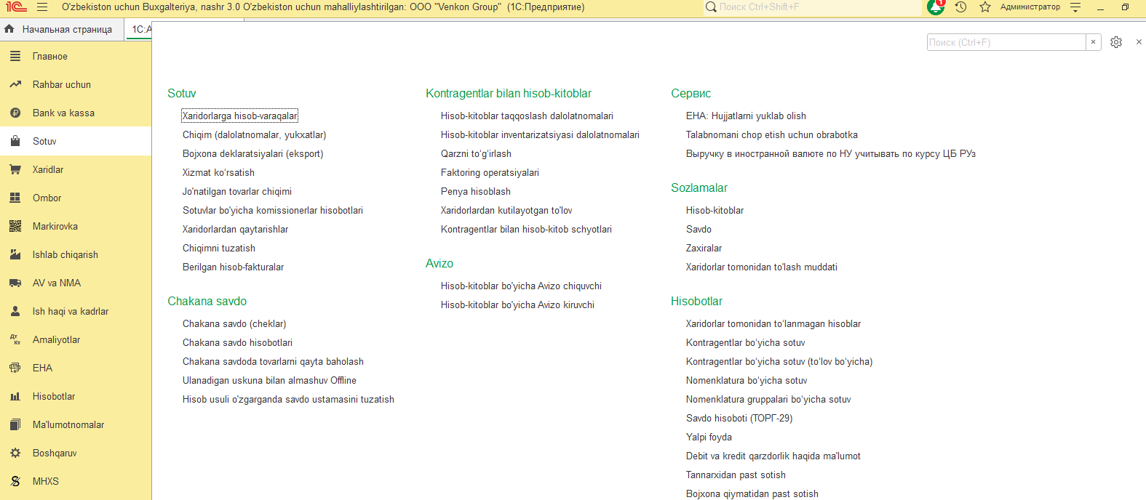
Task: Open Xizmat ko'rsatish
Action: (218, 172)
